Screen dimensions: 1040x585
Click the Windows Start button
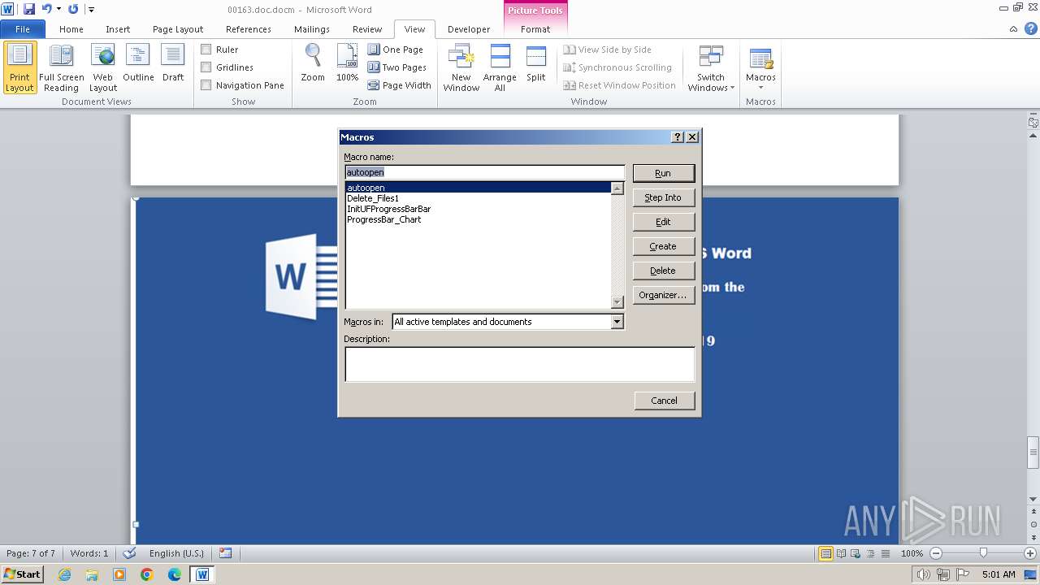pyautogui.click(x=22, y=574)
